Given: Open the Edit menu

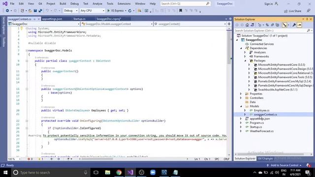Looking at the screenshot, I should (x=21, y=3).
